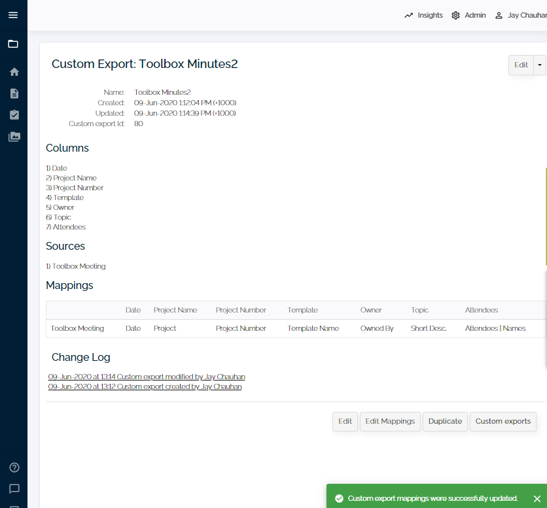Click the Duplicate button
This screenshot has width=547, height=508.
coord(445,421)
